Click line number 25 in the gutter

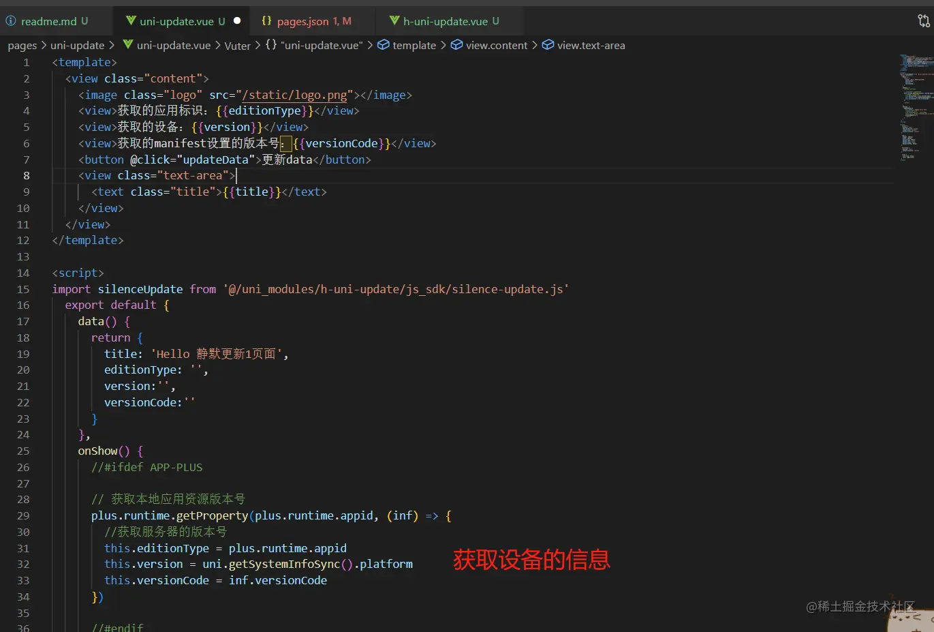(23, 451)
